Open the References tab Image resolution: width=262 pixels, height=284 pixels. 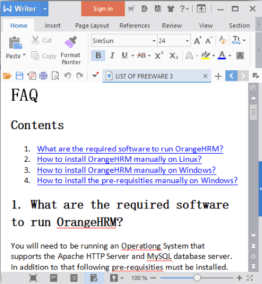(134, 26)
